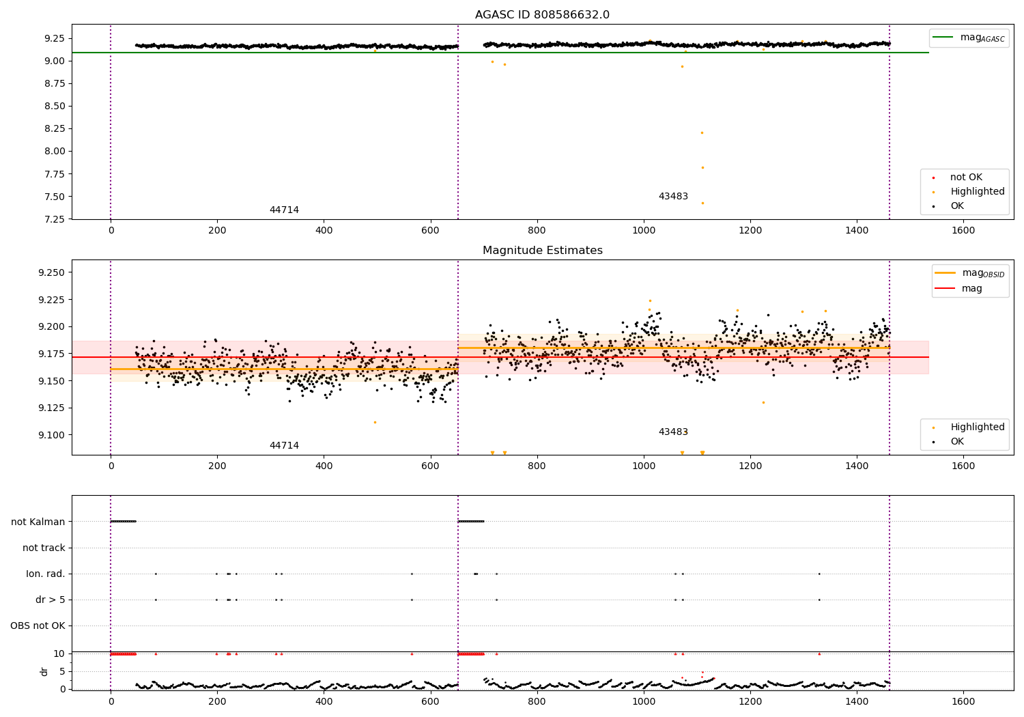Image resolution: width=1024 pixels, height=717 pixels.
Task: Click the 1200 x-tick under the middle plot
Action: pos(750,466)
